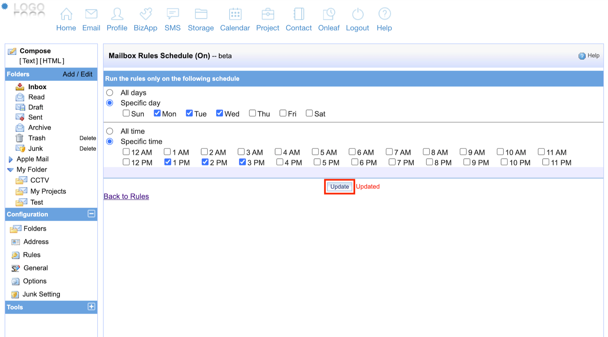Open the Storage folder icon
The height and width of the screenshot is (337, 608).
(x=201, y=14)
